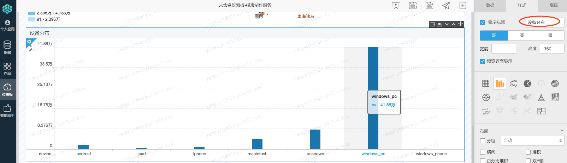Open the 仪表板 dashboard section in sidebar
The height and width of the screenshot is (163, 567).
7,90
